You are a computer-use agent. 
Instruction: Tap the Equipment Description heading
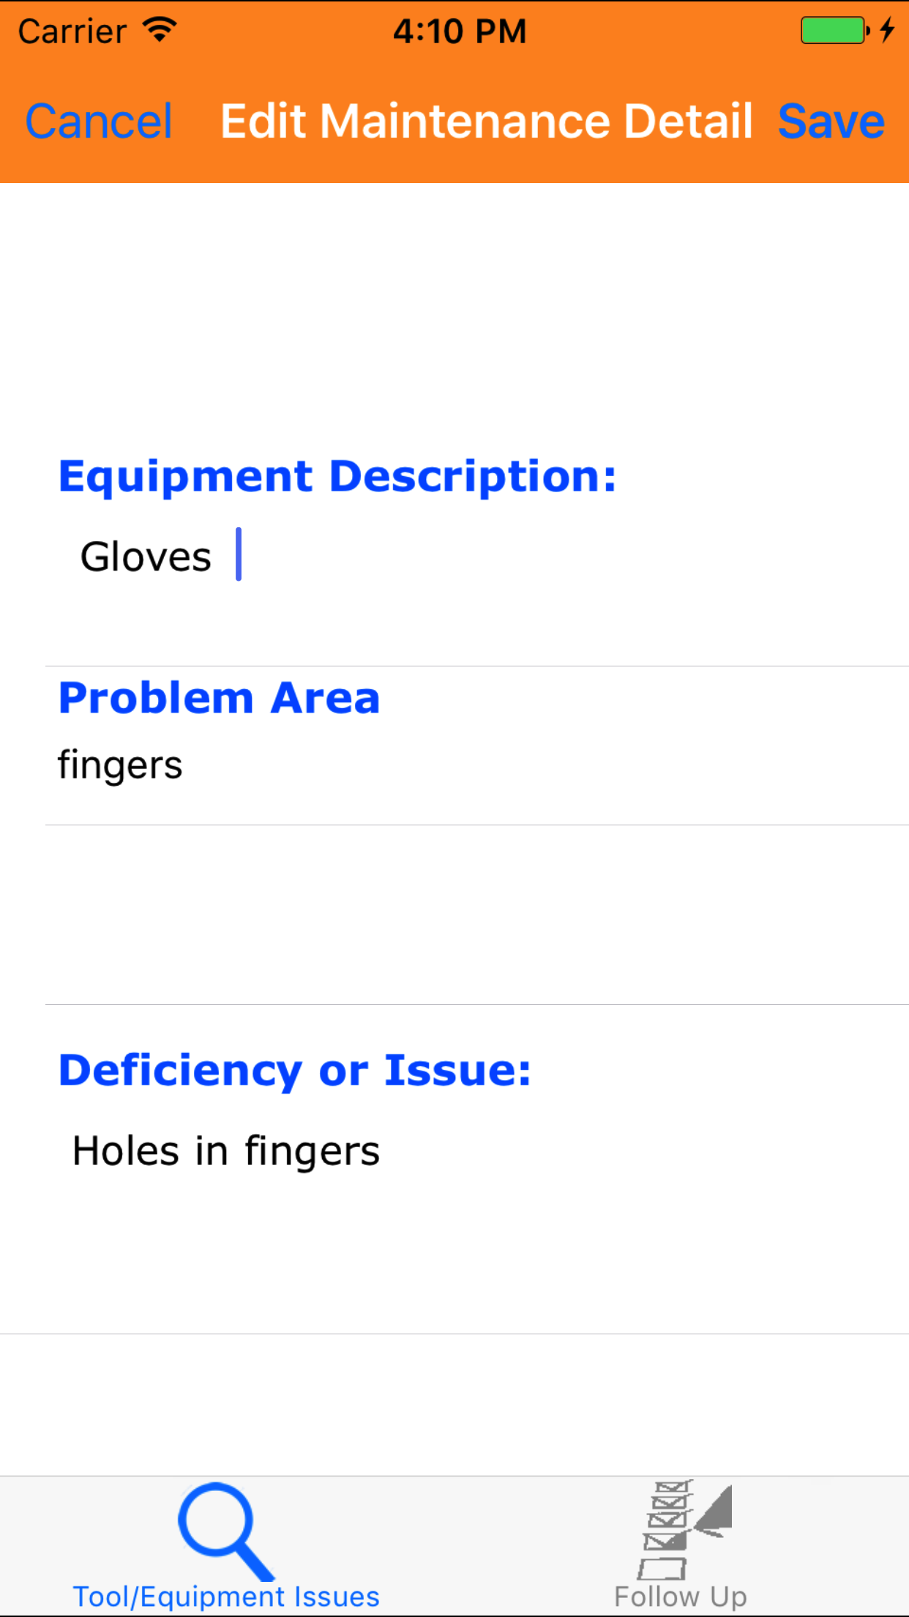point(337,477)
